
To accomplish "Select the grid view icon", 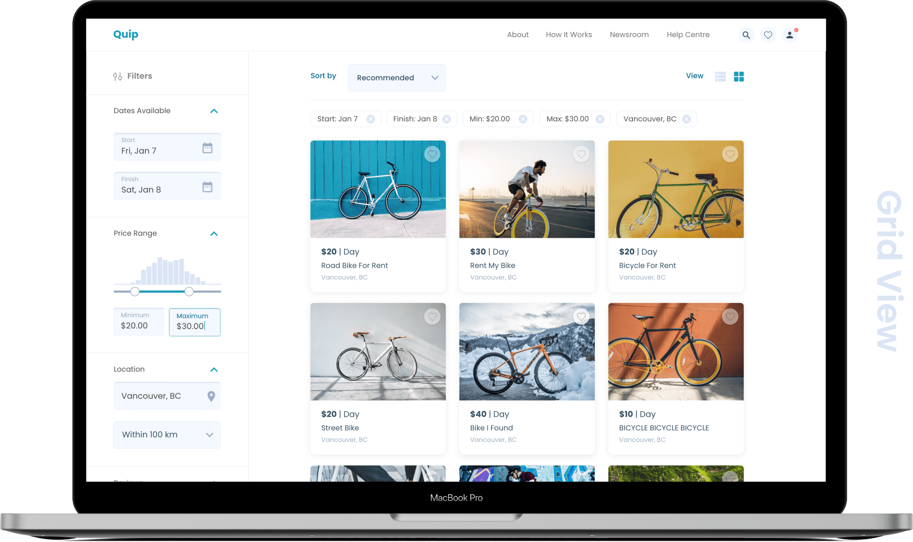I will [x=738, y=76].
